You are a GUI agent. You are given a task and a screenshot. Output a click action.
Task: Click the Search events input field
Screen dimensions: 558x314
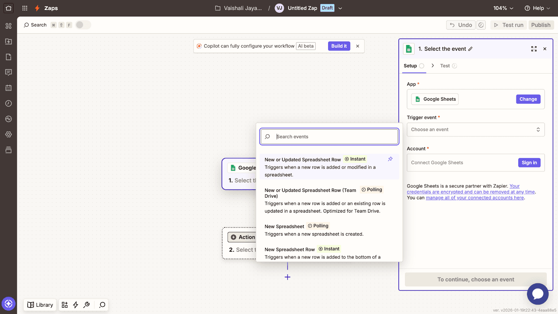(x=335, y=137)
